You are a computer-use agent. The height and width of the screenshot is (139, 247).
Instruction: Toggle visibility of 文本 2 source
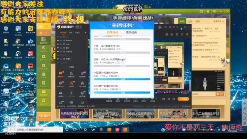tap(58, 44)
